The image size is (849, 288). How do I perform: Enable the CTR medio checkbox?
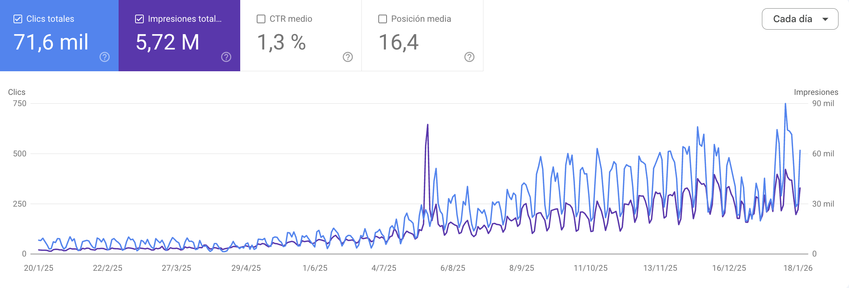point(261,18)
